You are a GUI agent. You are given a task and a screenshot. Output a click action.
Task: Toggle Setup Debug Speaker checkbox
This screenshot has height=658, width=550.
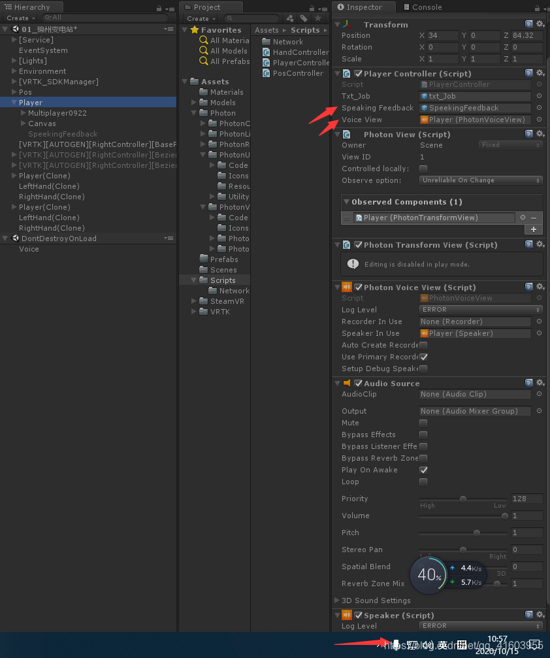(423, 369)
